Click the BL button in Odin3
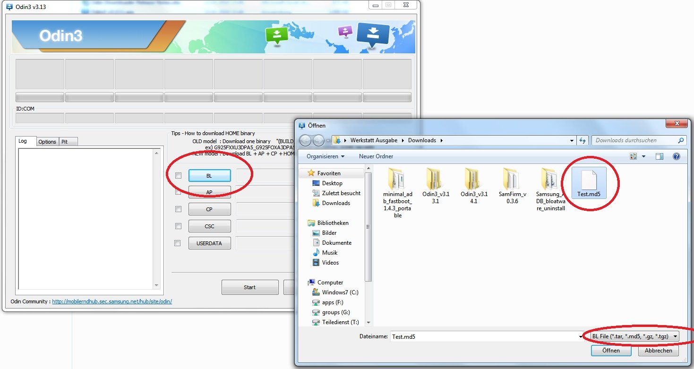The image size is (694, 369). point(209,176)
